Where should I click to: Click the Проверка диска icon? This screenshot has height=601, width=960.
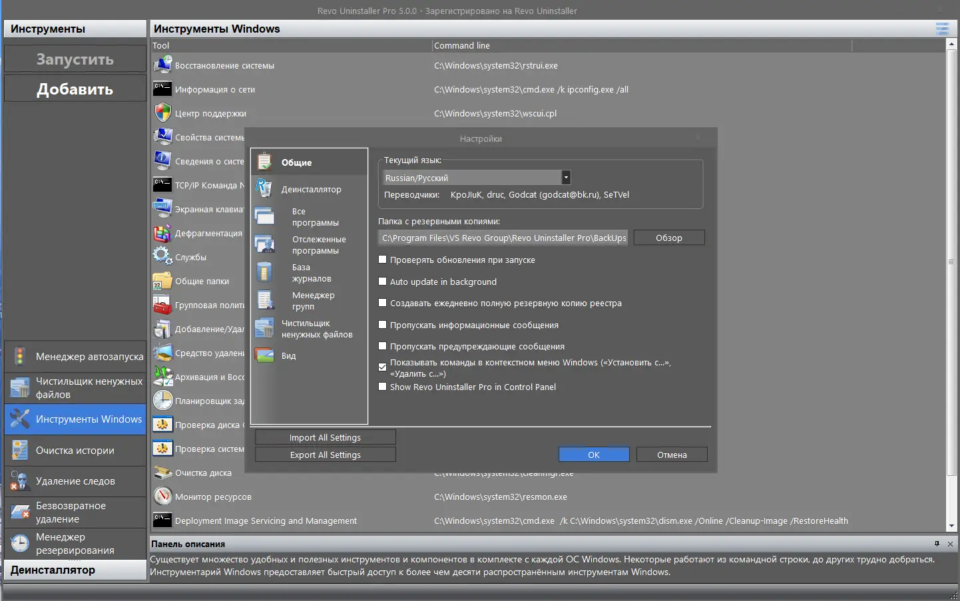pyautogui.click(x=162, y=425)
